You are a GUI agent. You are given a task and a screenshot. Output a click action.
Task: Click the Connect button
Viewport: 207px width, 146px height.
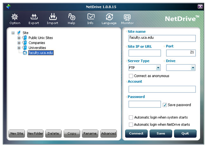(x=136, y=133)
